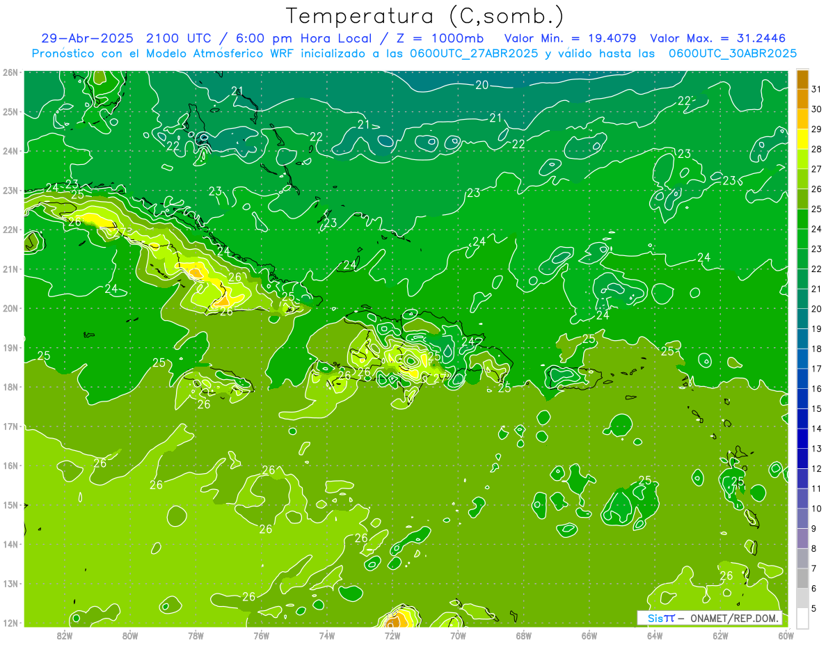Click longitude axis label '82W'
This screenshot has height=645, width=835.
(65, 635)
